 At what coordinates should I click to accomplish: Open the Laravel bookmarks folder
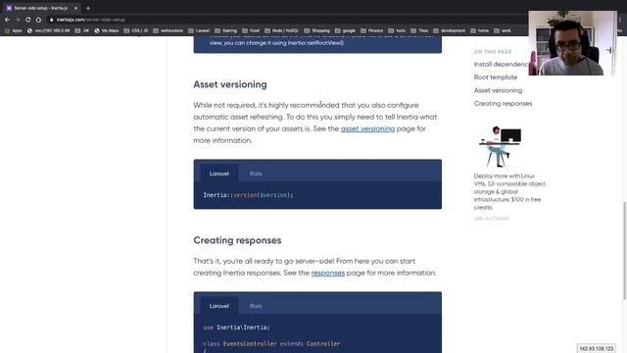click(x=199, y=30)
